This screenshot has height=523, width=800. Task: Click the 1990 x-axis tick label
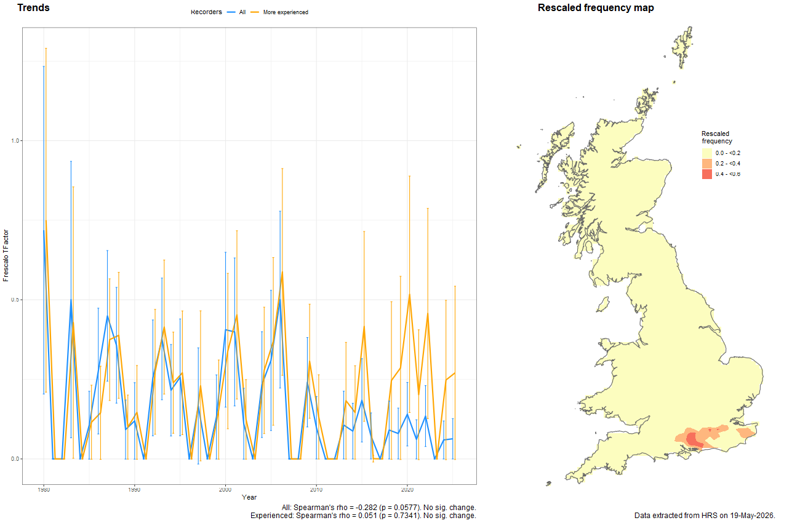tap(134, 490)
